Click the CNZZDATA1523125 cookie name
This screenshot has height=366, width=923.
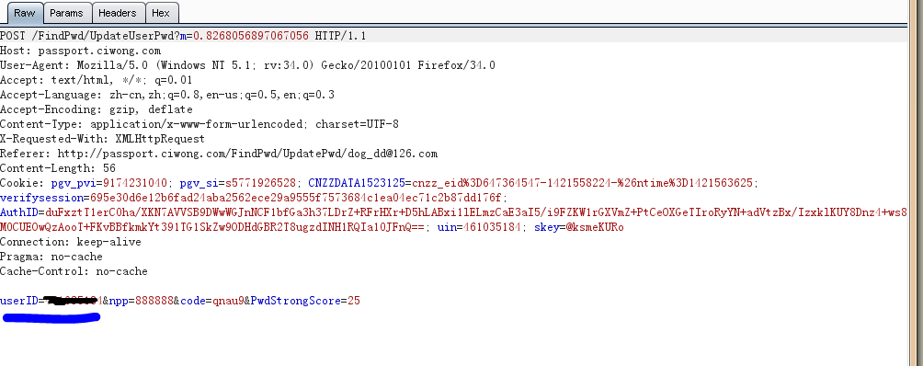pos(357,183)
